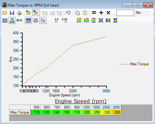
Task: Click the Max Torque row header
Action: [x=20, y=112]
